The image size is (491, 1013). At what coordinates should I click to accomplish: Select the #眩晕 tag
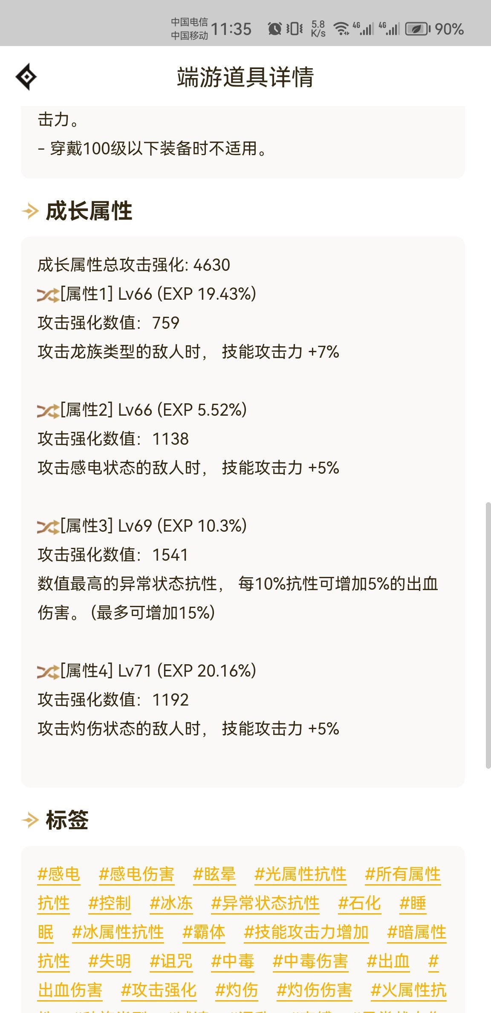click(214, 874)
